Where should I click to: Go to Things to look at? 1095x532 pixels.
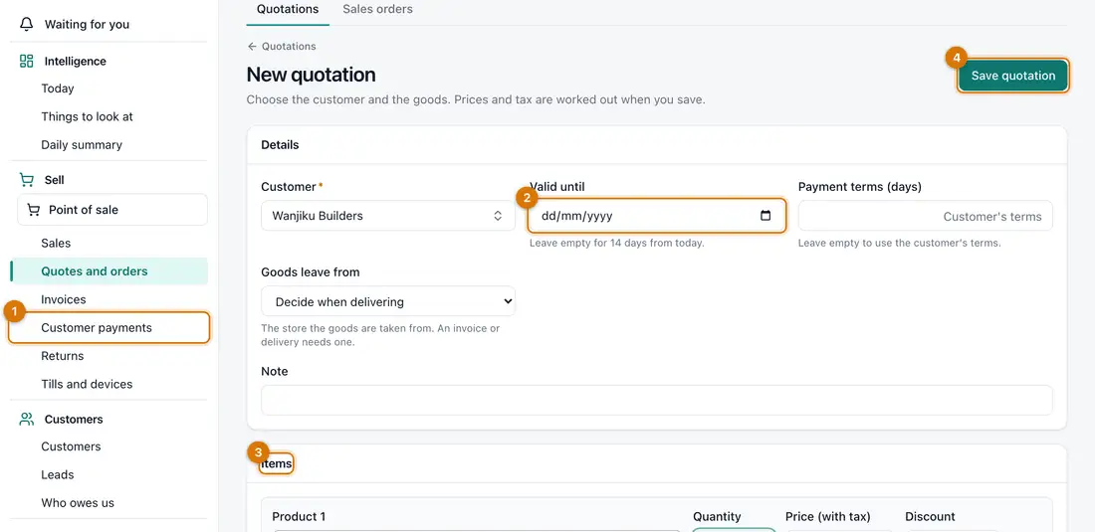[x=88, y=116]
